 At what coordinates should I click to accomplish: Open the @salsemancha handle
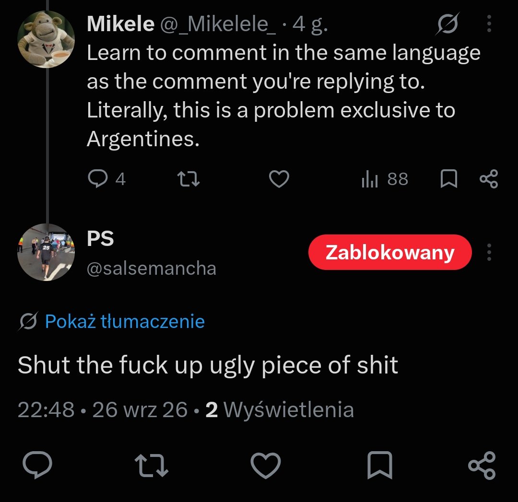click(151, 268)
